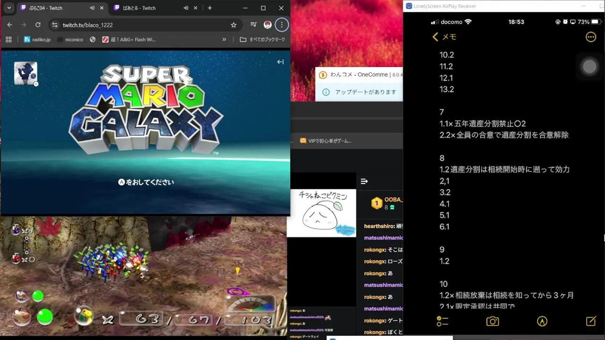Collapse the Twitch player side panel arrow
The height and width of the screenshot is (340, 605).
(x=280, y=62)
